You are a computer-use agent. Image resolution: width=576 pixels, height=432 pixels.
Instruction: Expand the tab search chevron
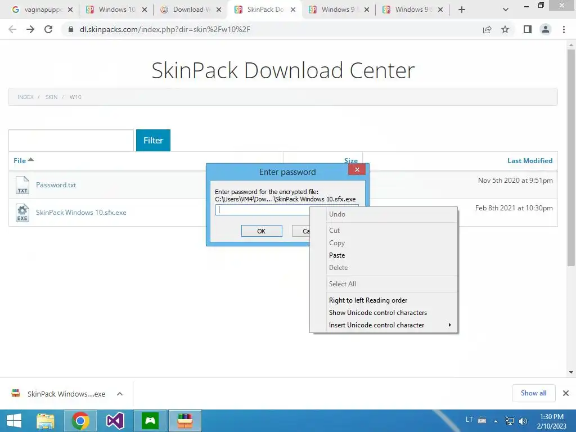506,10
